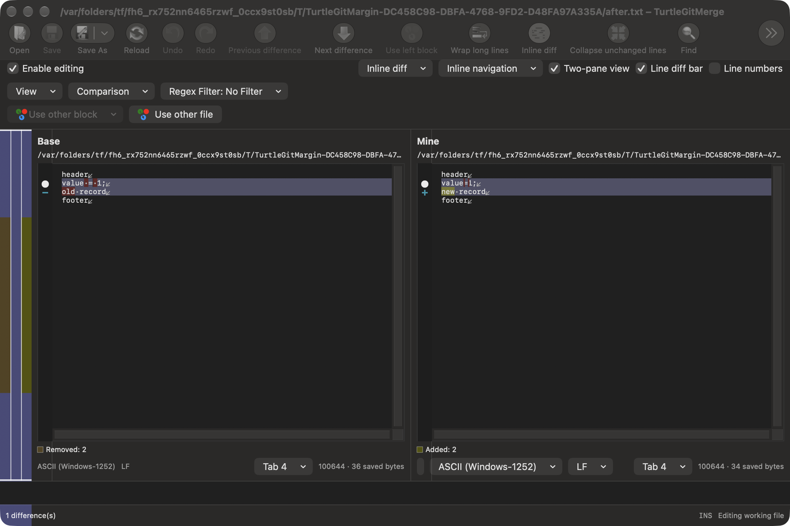Open Base pane Tab 4 dropdown
This screenshot has height=526, width=790.
[283, 467]
